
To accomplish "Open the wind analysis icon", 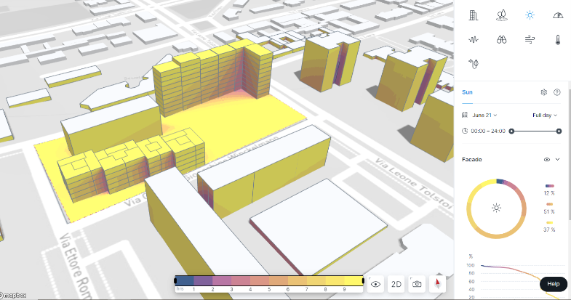I will [x=530, y=40].
